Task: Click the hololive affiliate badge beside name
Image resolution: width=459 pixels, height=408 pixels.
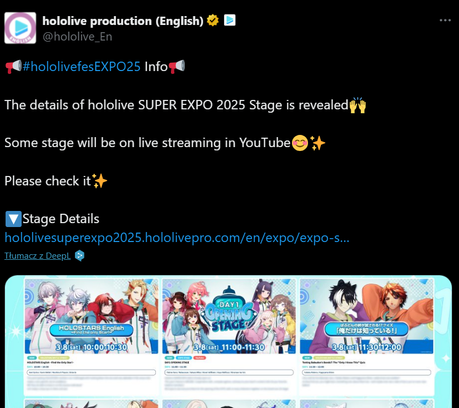Action: click(x=230, y=20)
